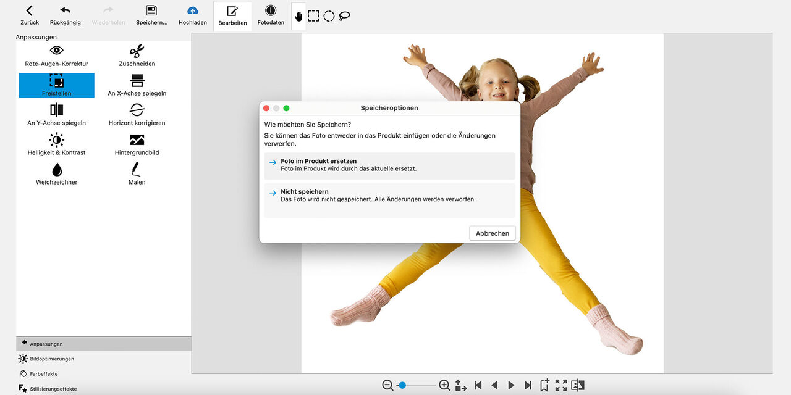Choose the elliptical selection tool
This screenshot has width=791, height=395.
click(x=329, y=16)
